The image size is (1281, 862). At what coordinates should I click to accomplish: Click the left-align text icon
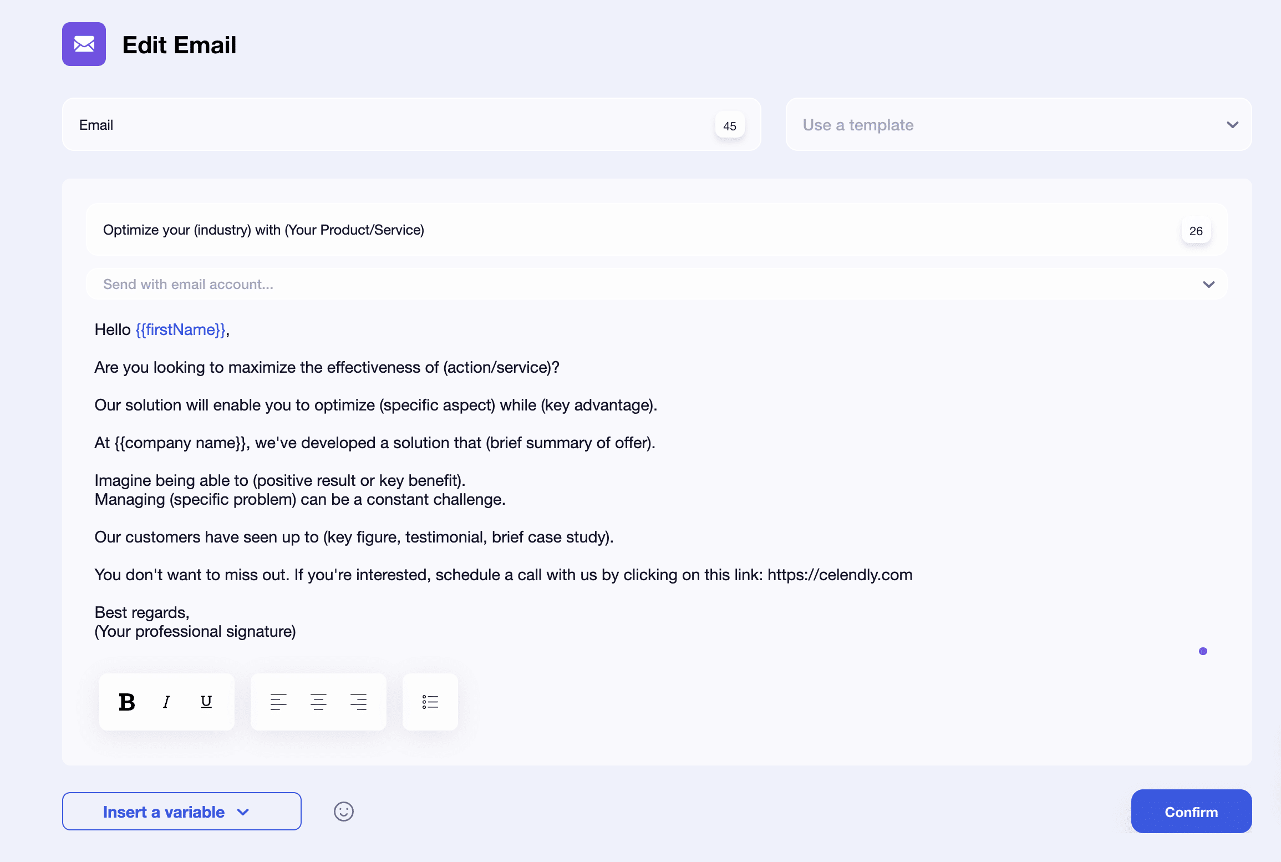coord(278,701)
